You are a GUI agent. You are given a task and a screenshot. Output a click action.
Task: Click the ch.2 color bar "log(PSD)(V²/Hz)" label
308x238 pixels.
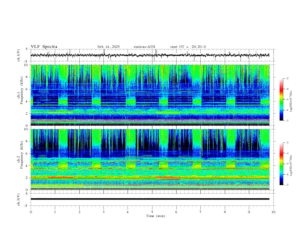click(x=292, y=165)
